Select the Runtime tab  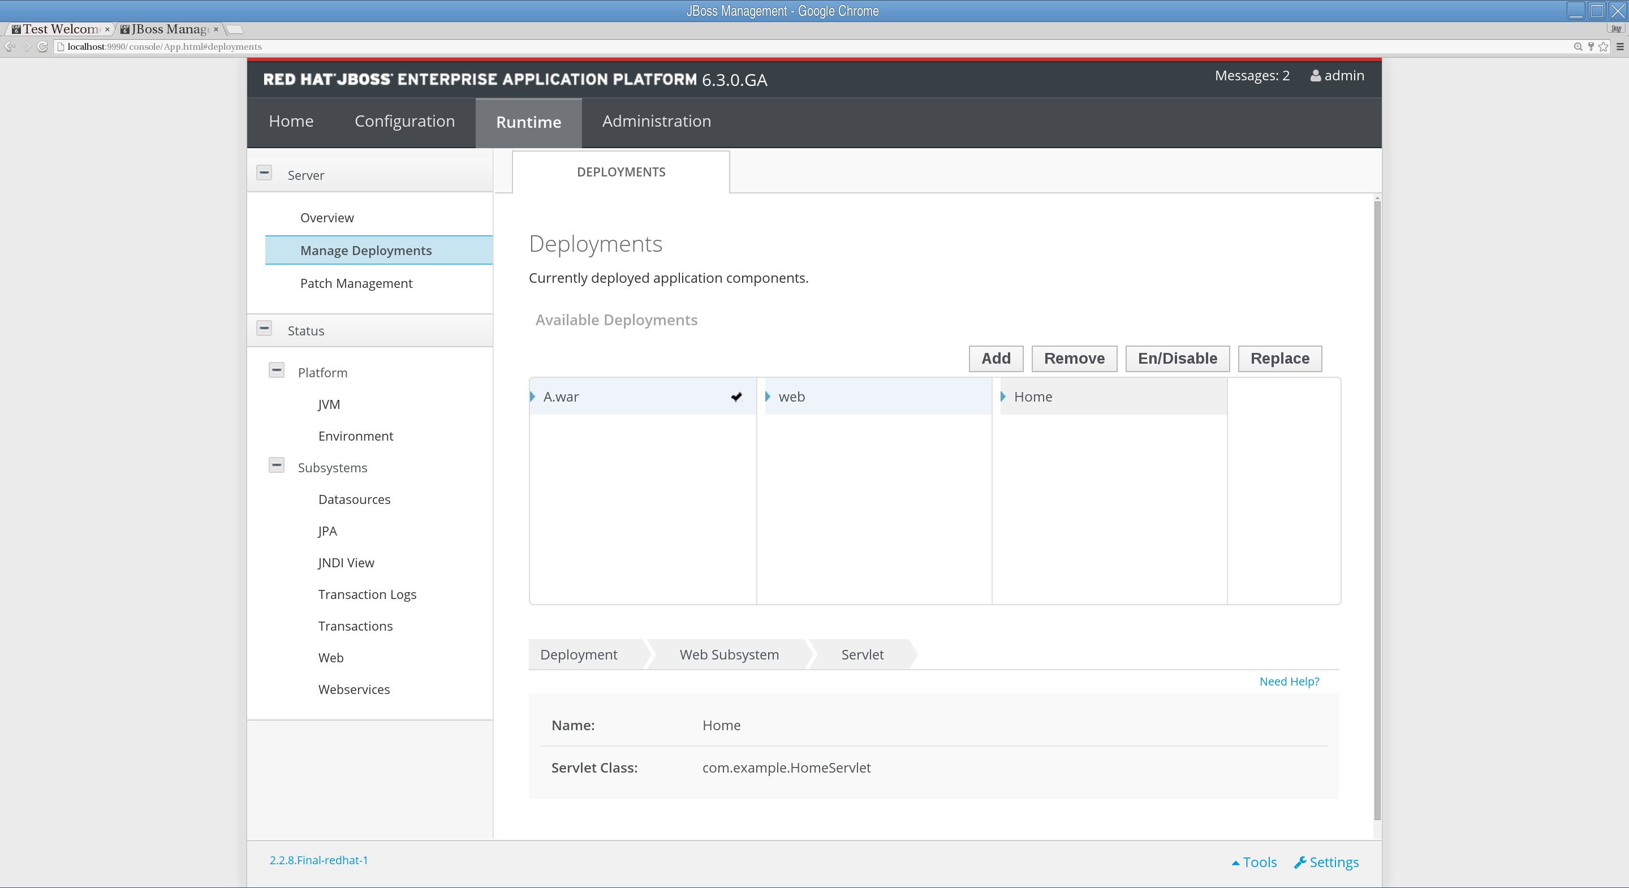click(x=529, y=123)
